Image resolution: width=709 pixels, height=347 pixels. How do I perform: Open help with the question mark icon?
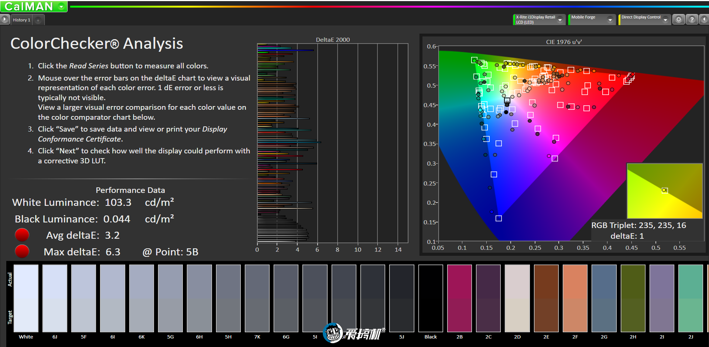click(692, 20)
